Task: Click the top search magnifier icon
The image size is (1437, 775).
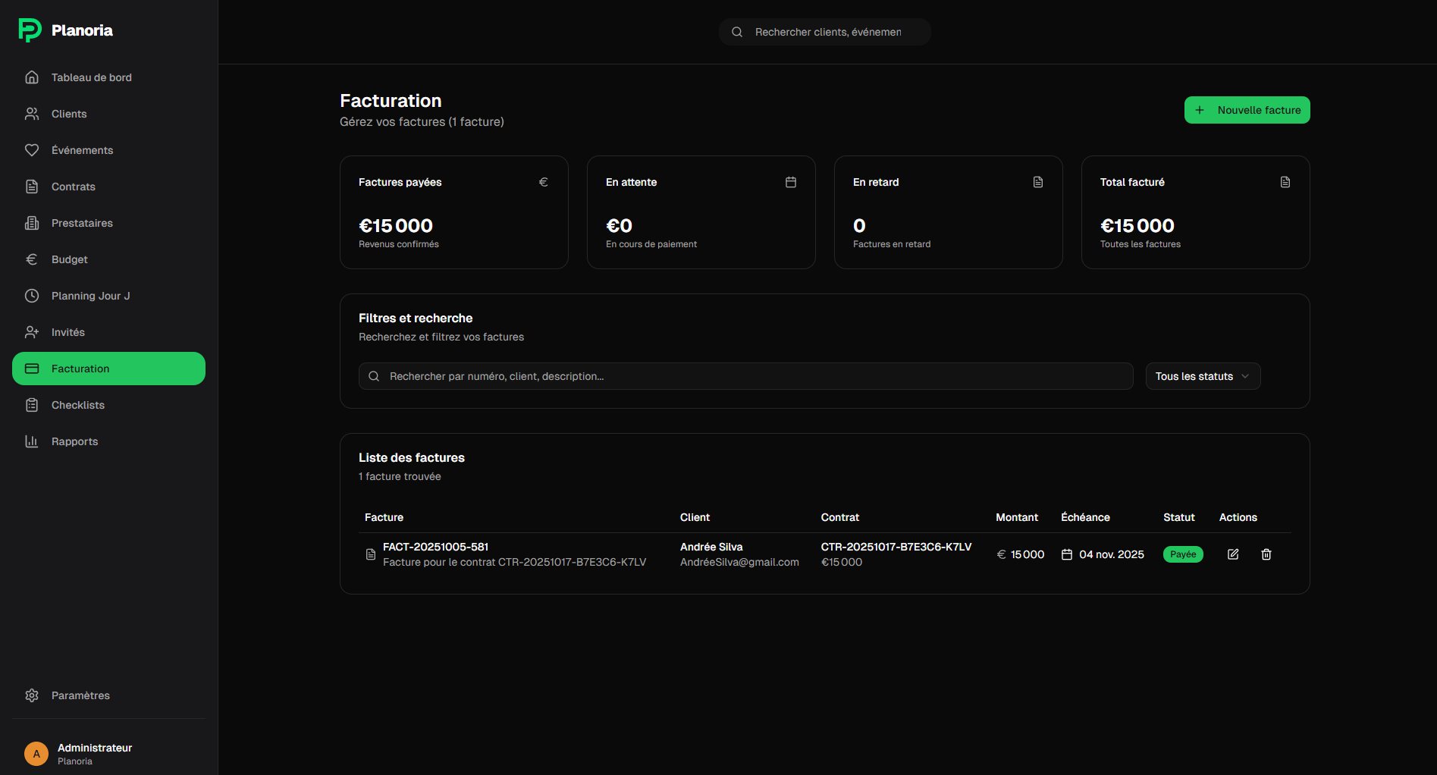Action: point(737,32)
